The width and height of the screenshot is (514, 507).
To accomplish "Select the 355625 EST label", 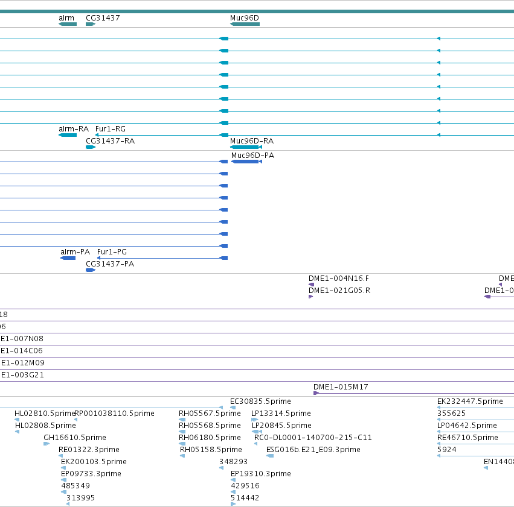I will pyautogui.click(x=451, y=414).
